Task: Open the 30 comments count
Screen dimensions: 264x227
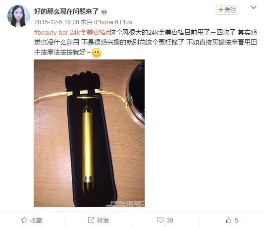Action: pyautogui.click(x=170, y=220)
